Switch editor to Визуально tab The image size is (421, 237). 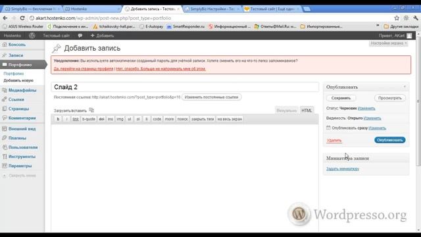[287, 111]
